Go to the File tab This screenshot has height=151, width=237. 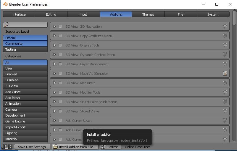point(180,14)
